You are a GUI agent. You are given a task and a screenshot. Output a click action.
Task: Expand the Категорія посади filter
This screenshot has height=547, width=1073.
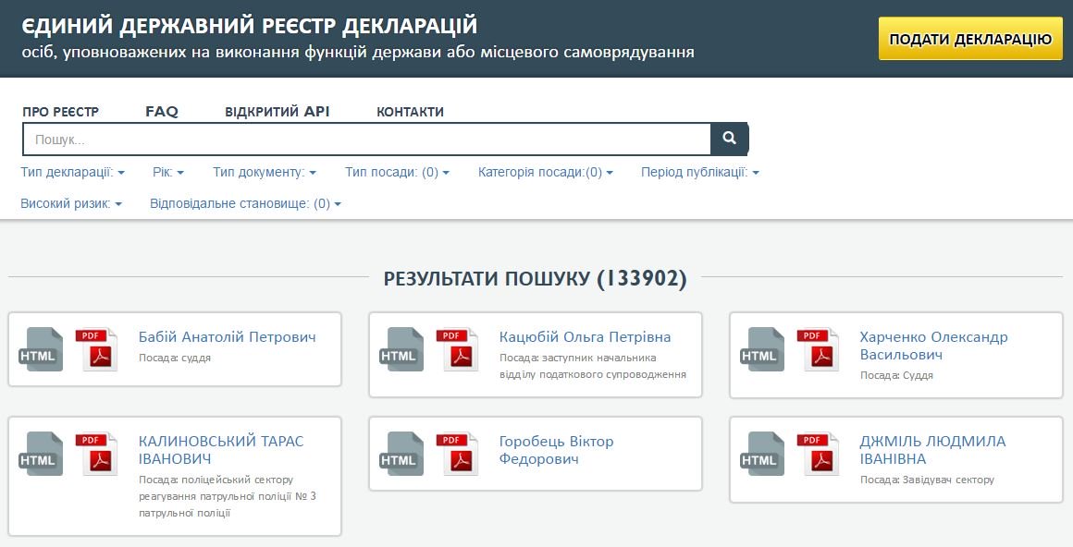click(x=546, y=172)
